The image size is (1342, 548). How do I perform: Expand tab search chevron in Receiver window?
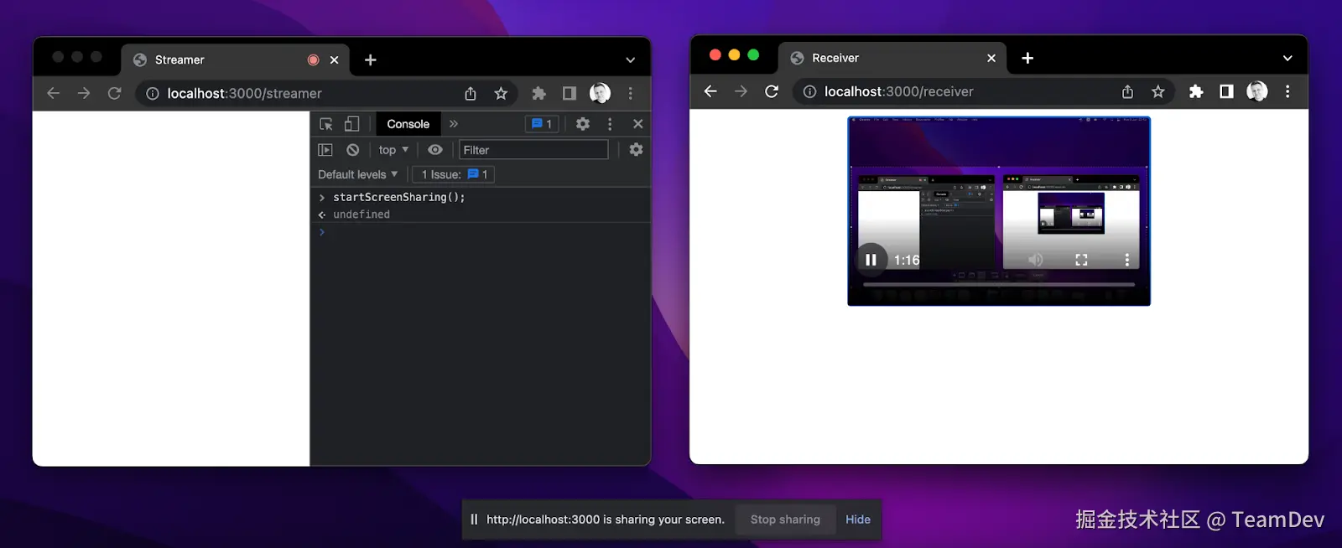[x=1287, y=58]
